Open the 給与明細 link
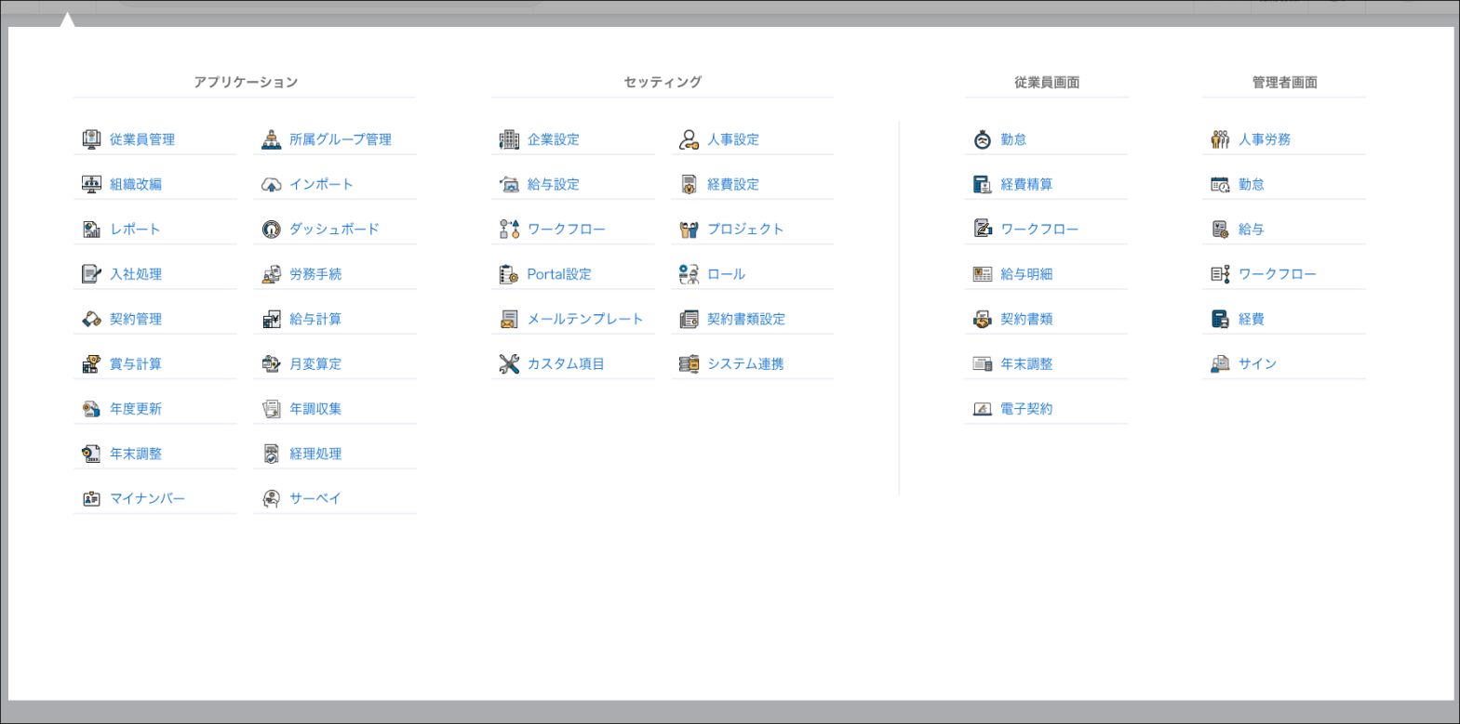This screenshot has width=1460, height=724. (x=1025, y=274)
